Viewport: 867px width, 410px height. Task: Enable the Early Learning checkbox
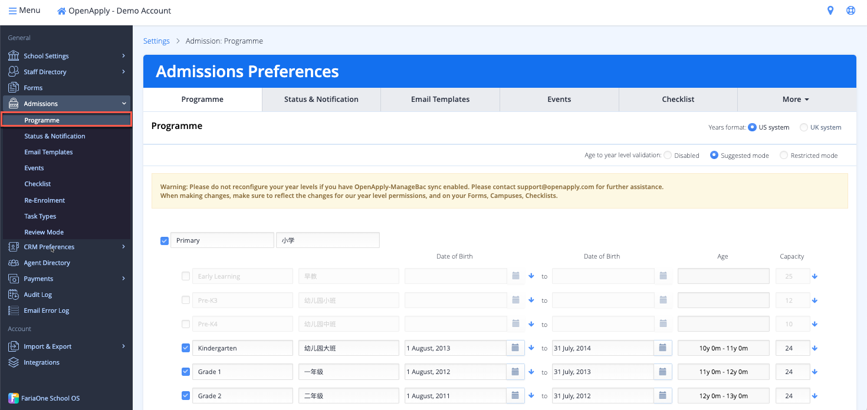coord(186,276)
